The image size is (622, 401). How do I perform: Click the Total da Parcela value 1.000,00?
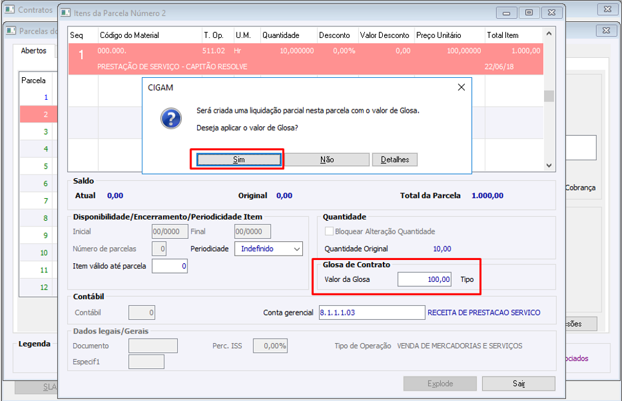coord(487,195)
